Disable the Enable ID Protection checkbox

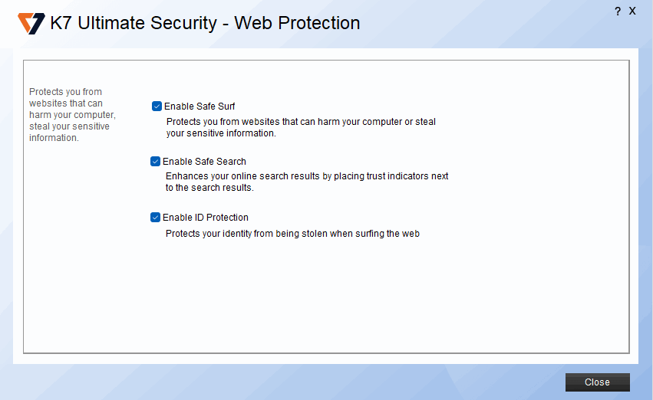tap(156, 218)
